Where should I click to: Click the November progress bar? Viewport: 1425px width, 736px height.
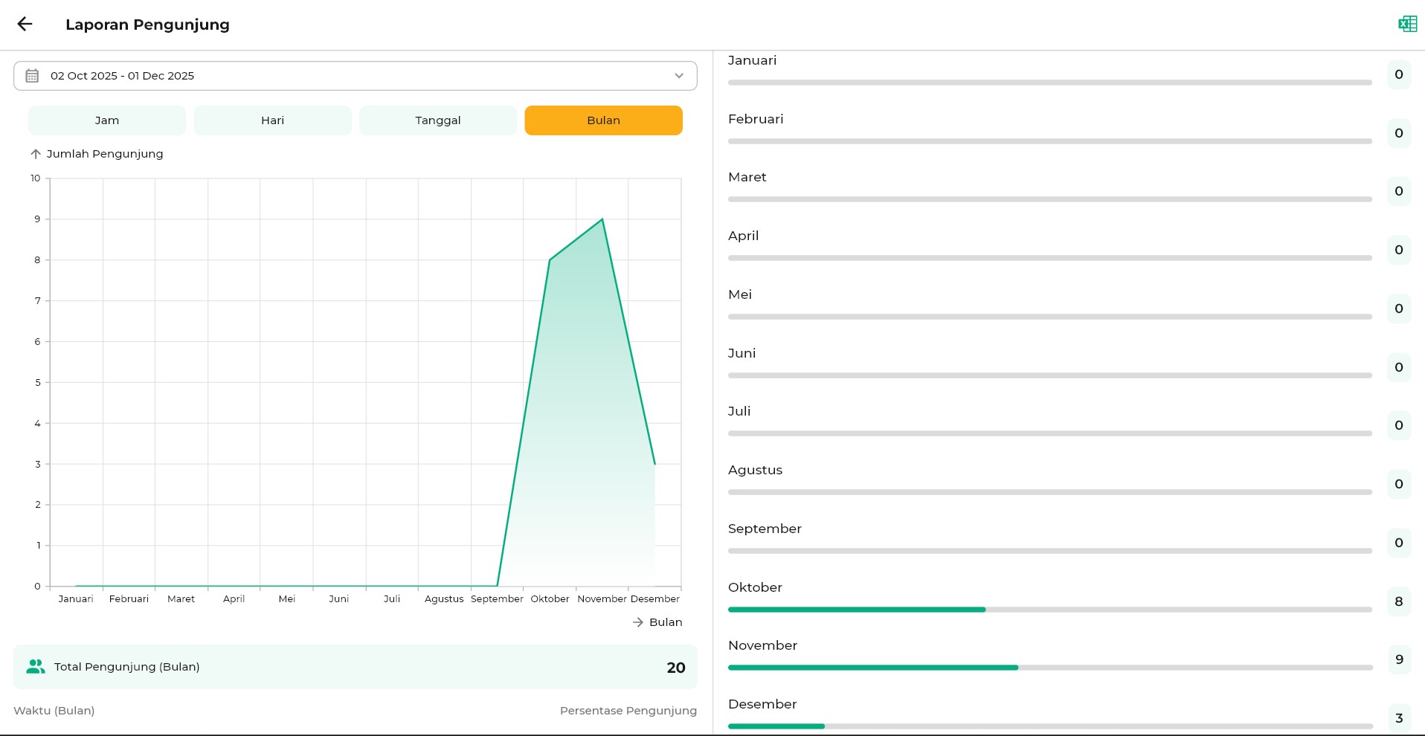(1049, 668)
